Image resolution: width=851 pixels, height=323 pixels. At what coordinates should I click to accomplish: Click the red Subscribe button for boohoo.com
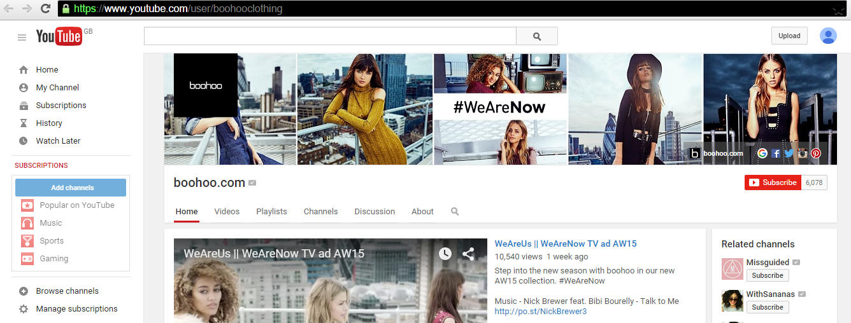[773, 182]
